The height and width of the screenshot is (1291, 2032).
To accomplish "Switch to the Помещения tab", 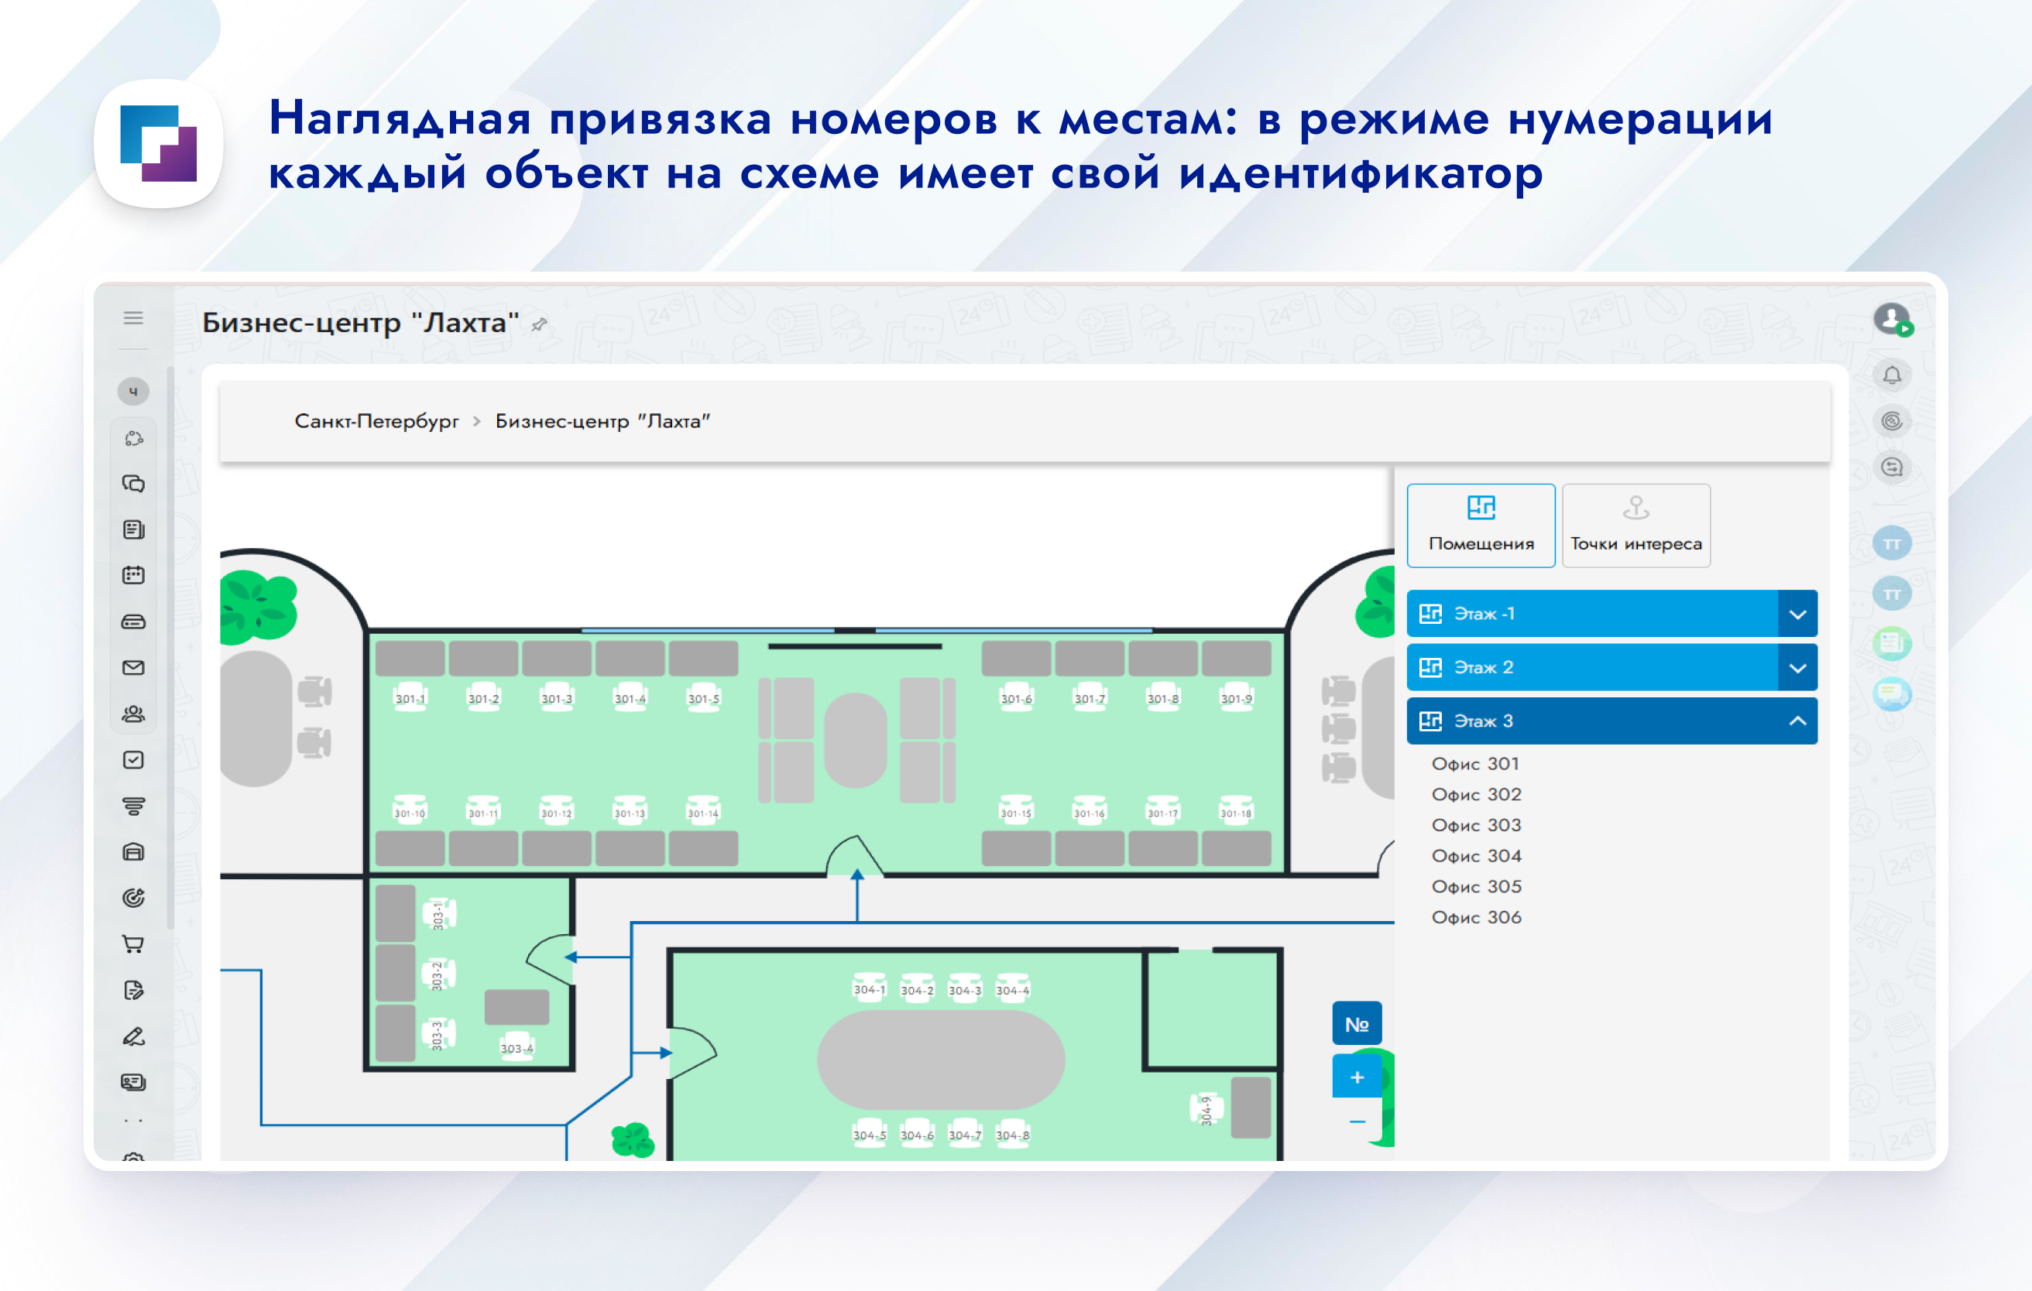I will pos(1481,526).
